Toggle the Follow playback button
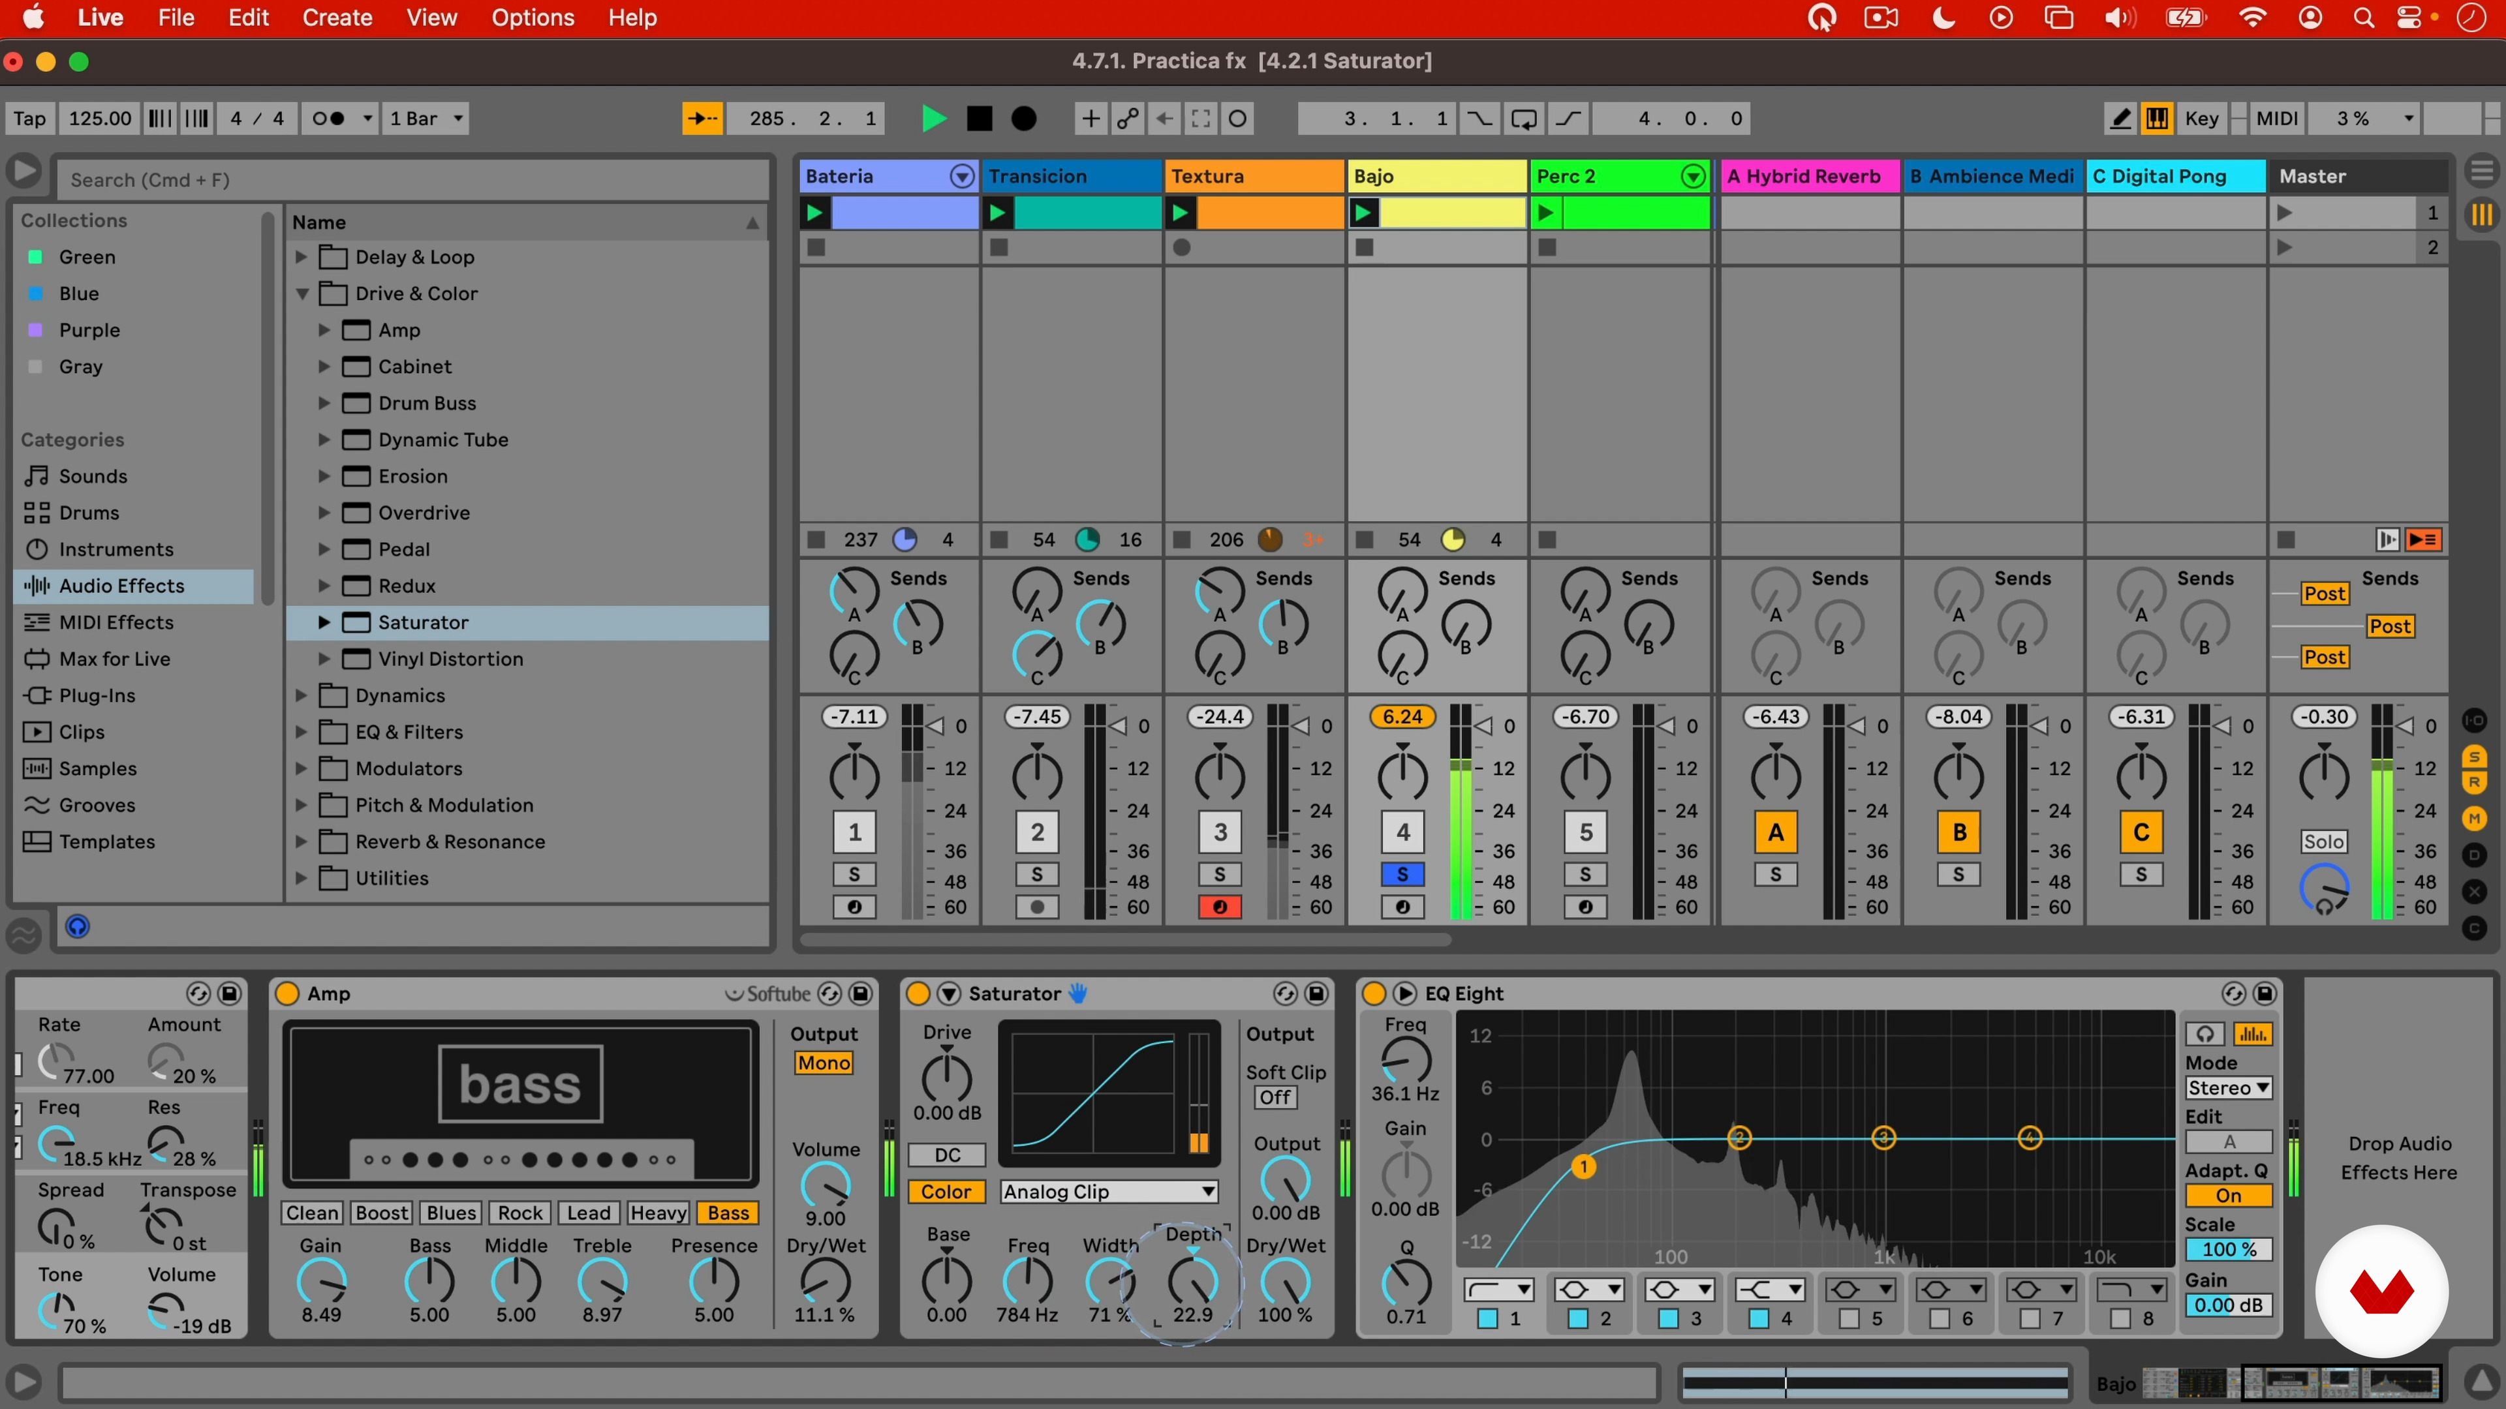 point(702,119)
